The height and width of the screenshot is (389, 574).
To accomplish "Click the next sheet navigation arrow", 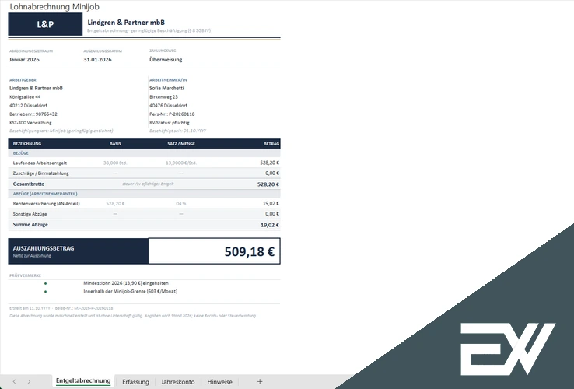I will point(29,382).
